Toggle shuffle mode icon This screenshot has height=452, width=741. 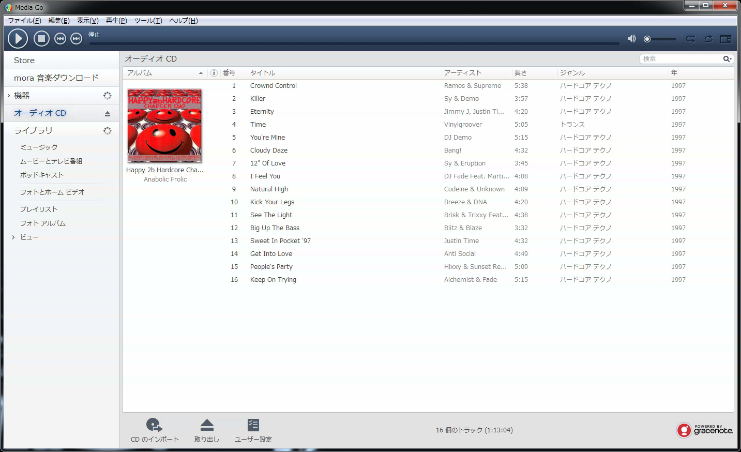[x=691, y=39]
